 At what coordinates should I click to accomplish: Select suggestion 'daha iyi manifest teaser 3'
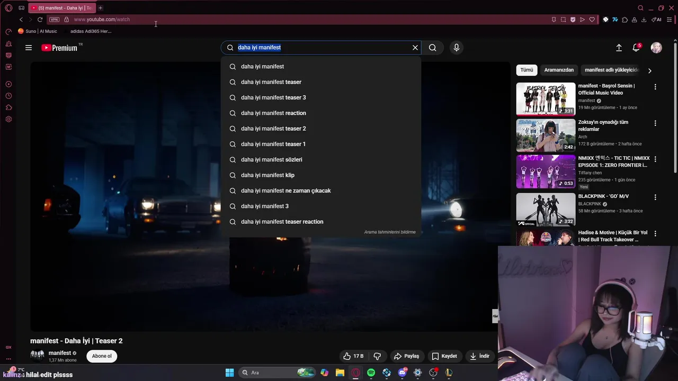(x=321, y=97)
